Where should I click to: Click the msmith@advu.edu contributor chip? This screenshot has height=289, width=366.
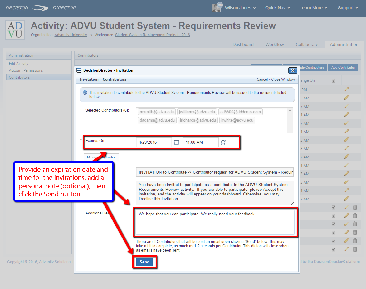(x=157, y=112)
